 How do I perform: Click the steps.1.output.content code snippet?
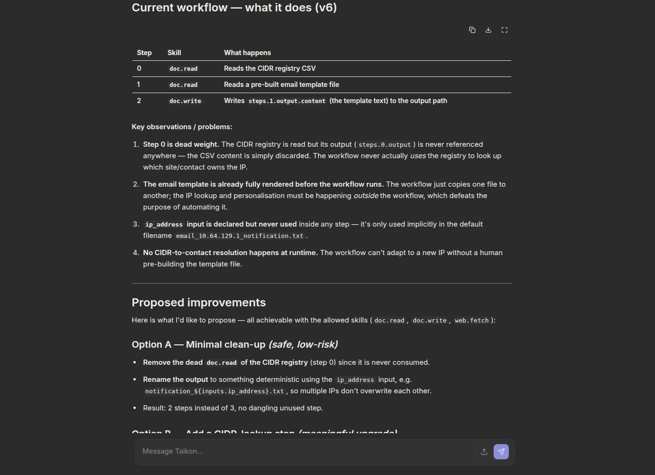[x=287, y=101]
